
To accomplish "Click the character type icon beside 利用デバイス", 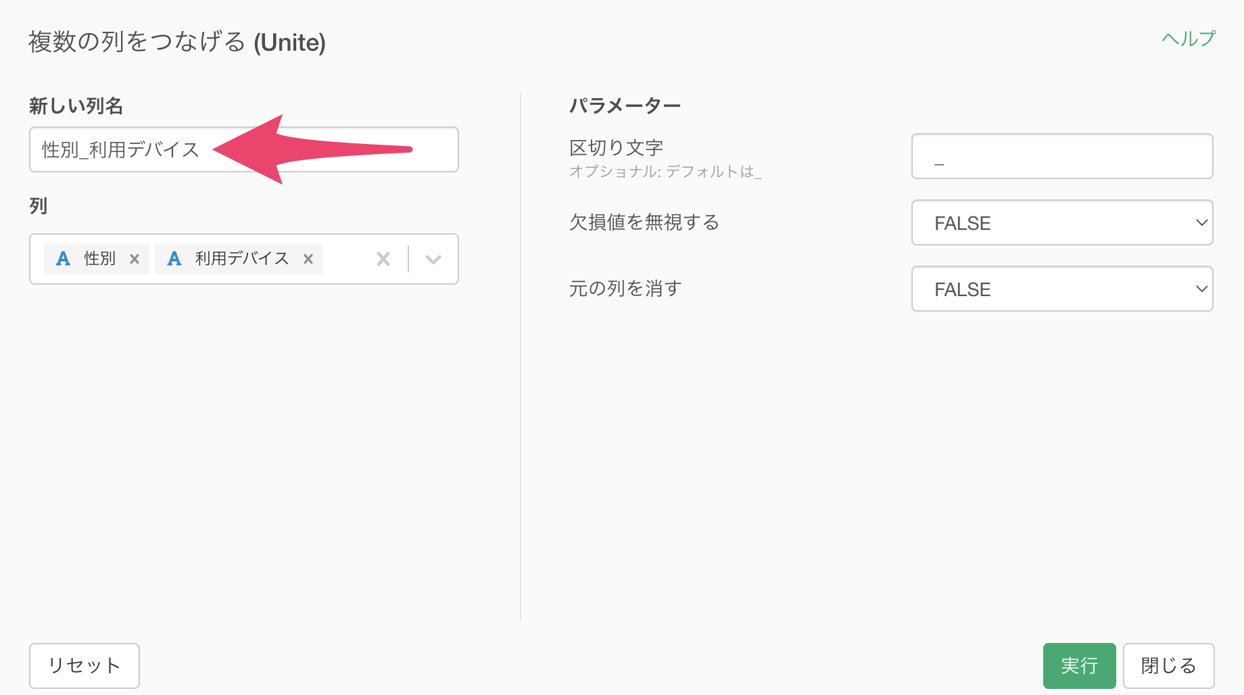I will pos(174,259).
